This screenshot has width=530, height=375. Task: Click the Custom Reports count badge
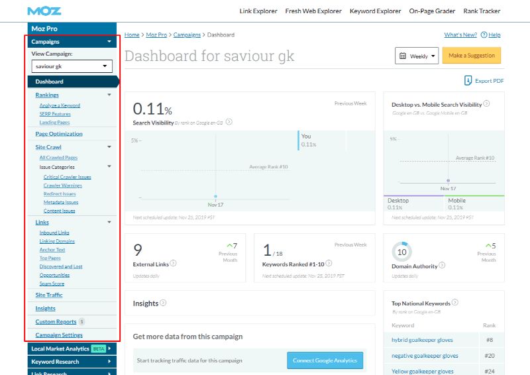click(x=81, y=321)
